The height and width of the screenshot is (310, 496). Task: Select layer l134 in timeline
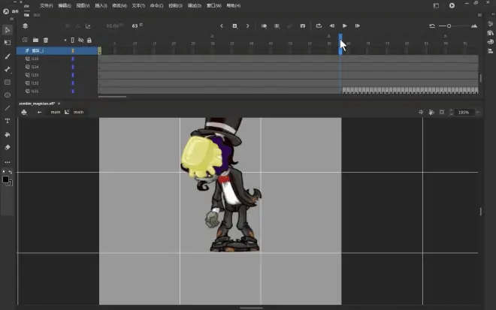tap(57, 67)
